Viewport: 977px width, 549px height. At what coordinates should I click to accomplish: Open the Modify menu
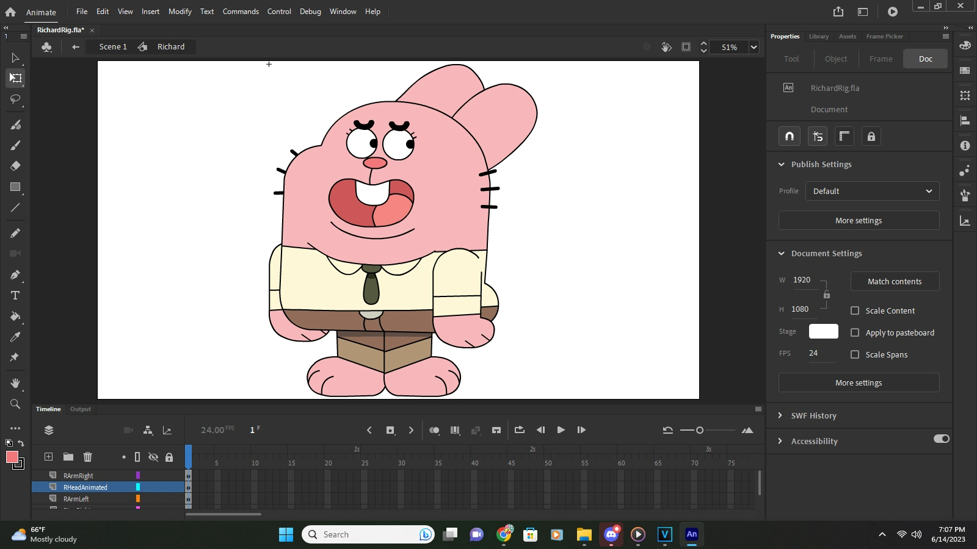point(180,12)
